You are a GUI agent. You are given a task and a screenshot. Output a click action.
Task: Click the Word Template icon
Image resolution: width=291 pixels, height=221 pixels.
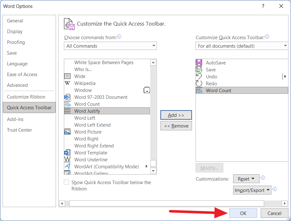pos(67,152)
